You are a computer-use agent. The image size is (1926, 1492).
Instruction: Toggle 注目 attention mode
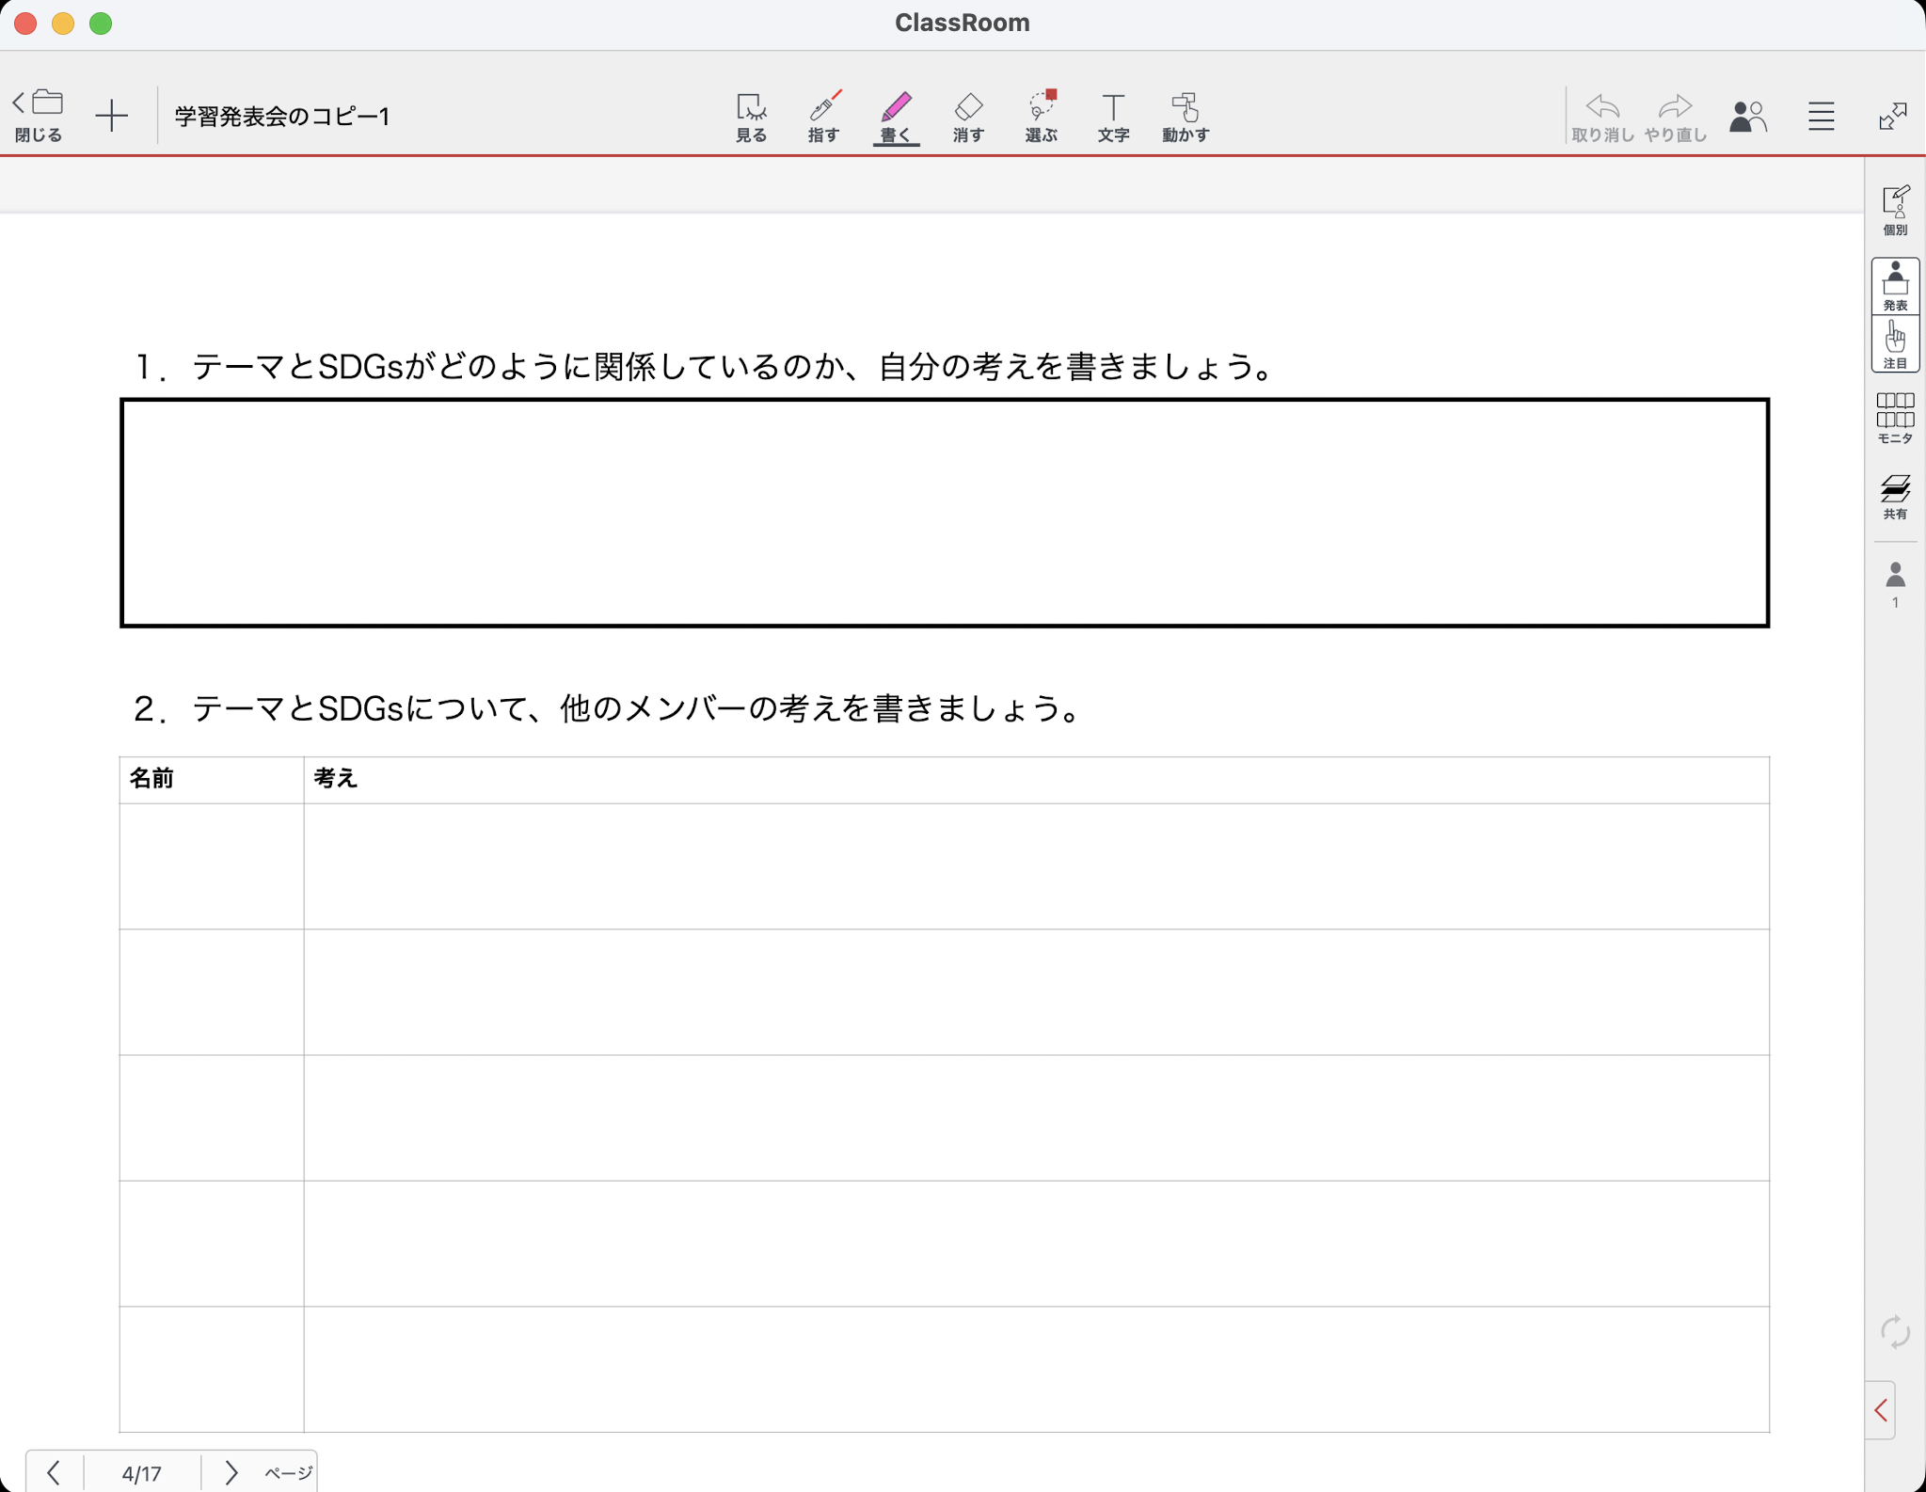1895,344
